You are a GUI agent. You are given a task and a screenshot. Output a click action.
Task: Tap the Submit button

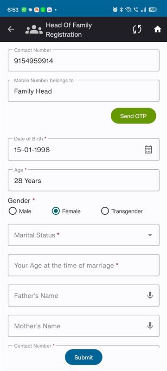(x=83, y=357)
